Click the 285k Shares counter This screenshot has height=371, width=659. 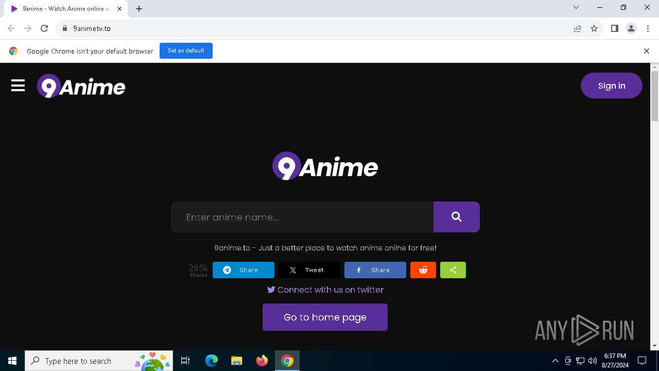click(x=198, y=271)
